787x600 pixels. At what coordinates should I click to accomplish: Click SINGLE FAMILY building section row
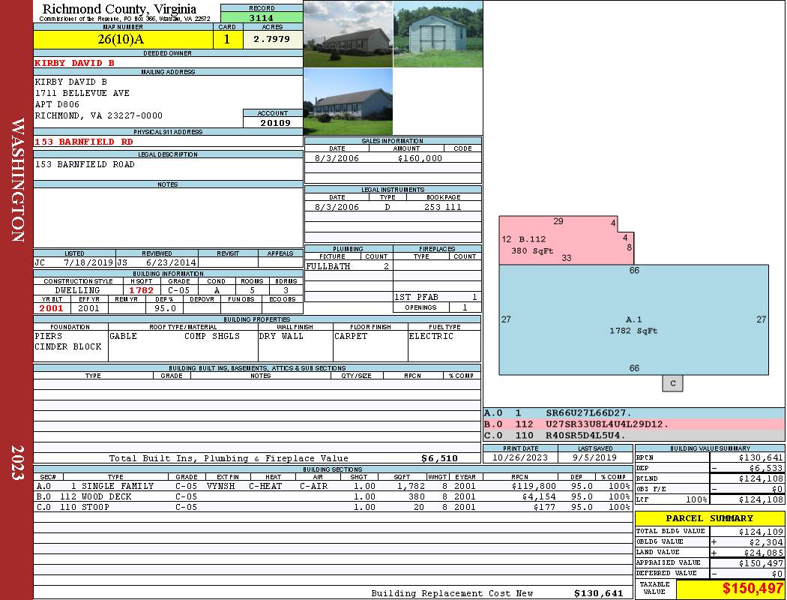pyautogui.click(x=332, y=486)
